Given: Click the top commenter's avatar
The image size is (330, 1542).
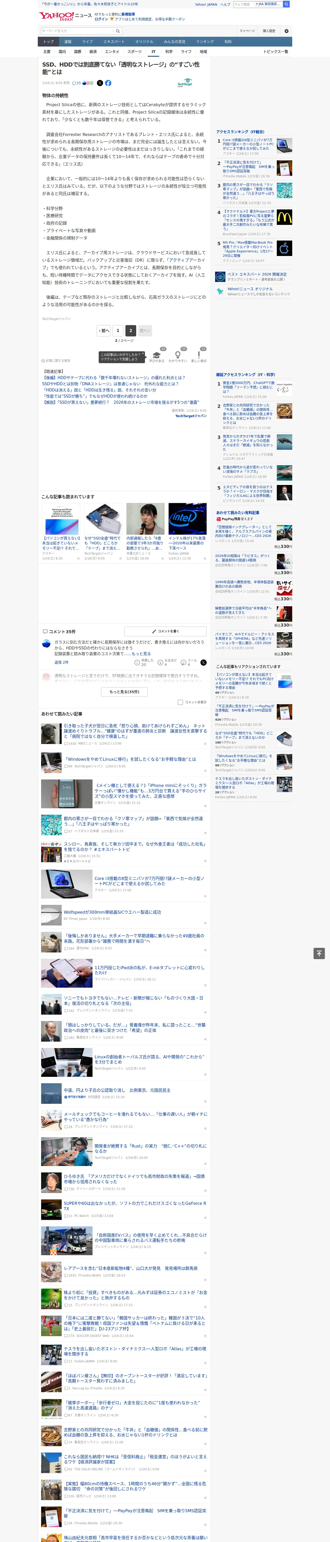Looking at the screenshot, I should click(x=46, y=644).
